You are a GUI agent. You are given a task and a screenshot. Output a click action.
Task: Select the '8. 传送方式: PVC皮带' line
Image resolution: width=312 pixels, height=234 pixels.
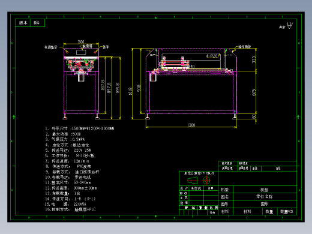[x=68, y=166]
